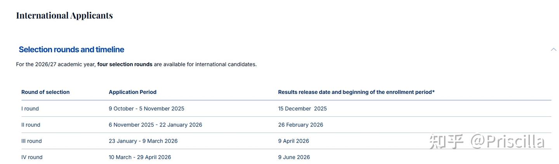The width and height of the screenshot is (559, 164).
Task: Click the '26 February 2026' results date
Action: [300, 125]
